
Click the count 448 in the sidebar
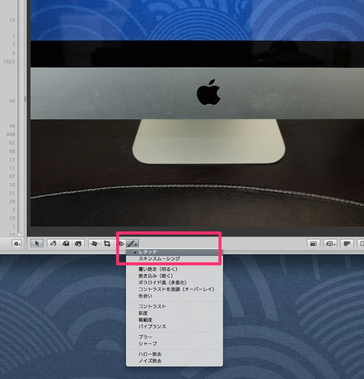pos(10,135)
